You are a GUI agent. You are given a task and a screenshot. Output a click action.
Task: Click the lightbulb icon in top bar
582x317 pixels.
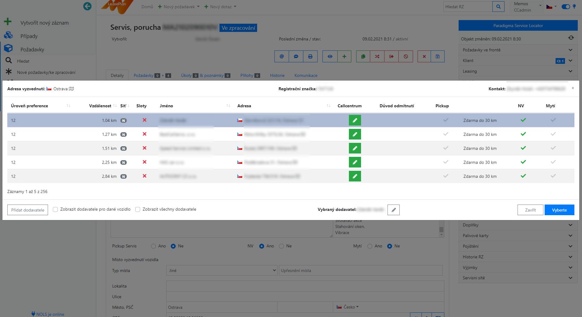574,6
